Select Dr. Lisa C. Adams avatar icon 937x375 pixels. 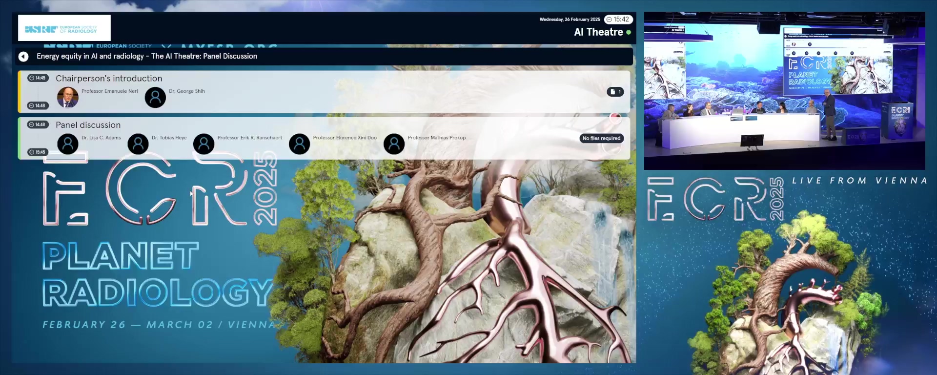pos(68,144)
